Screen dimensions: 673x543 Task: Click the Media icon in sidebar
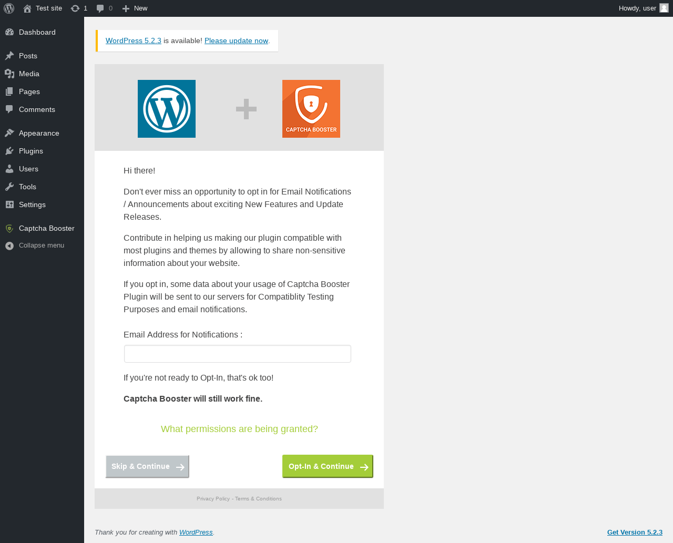click(9, 74)
